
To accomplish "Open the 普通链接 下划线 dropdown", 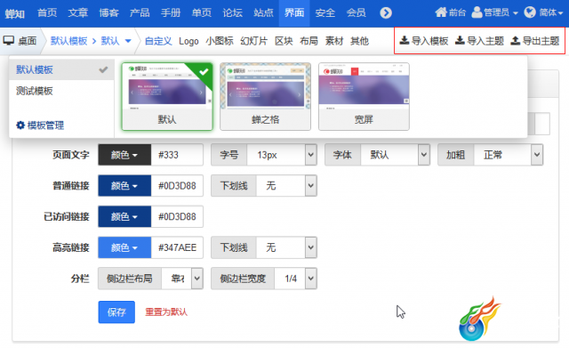I will click(x=286, y=186).
